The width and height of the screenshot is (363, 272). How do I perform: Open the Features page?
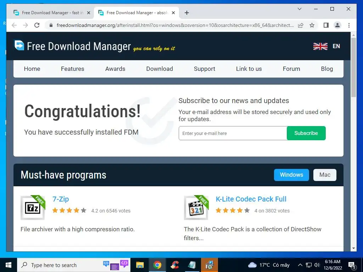click(x=72, y=69)
